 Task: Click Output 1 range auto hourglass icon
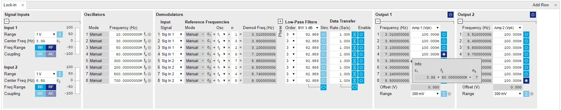click(x=444, y=94)
